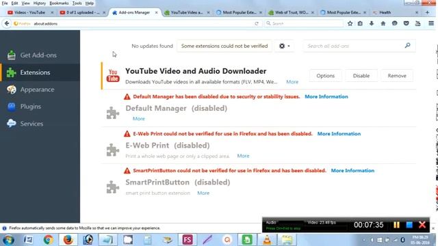
Task: Click the Plugins brick icon in sidebar
Action: (x=12, y=107)
